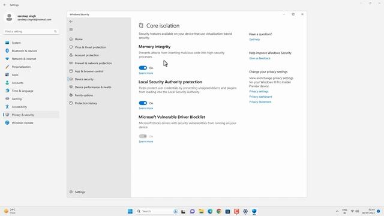Click Find a setting search box
Image resolution: width=384 pixels, height=216 pixels.
click(31, 32)
